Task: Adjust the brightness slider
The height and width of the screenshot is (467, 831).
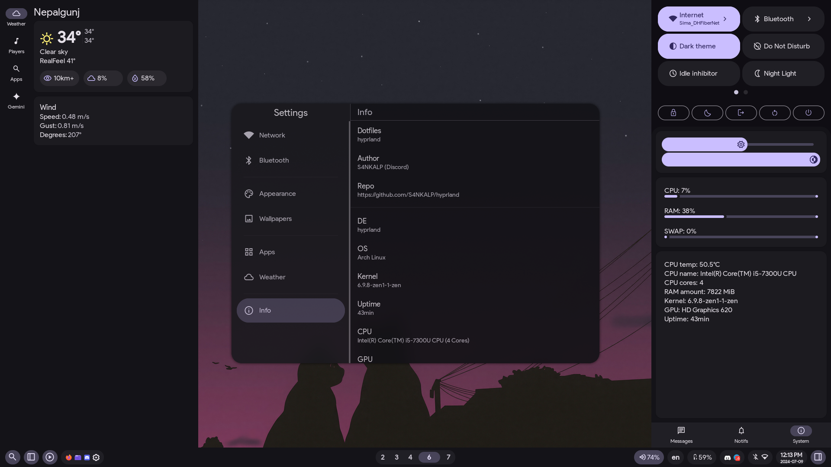Action: point(741,144)
